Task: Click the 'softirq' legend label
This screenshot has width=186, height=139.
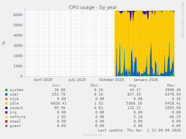Action: (18, 117)
